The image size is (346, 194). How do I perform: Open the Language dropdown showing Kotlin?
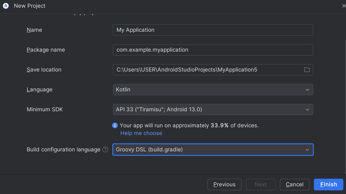pos(213,90)
